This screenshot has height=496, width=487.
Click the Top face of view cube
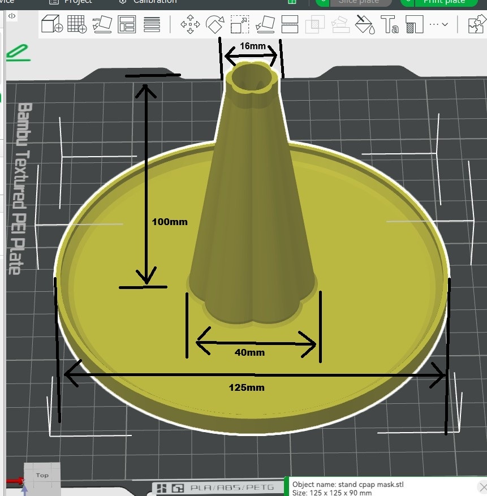tap(42, 475)
